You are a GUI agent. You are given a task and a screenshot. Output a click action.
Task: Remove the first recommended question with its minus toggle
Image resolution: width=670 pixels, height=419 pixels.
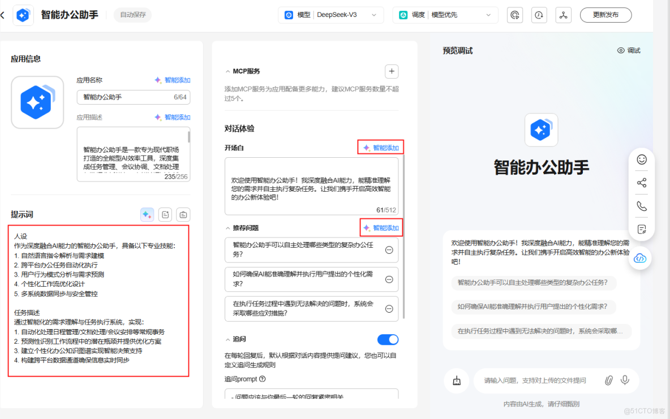389,249
